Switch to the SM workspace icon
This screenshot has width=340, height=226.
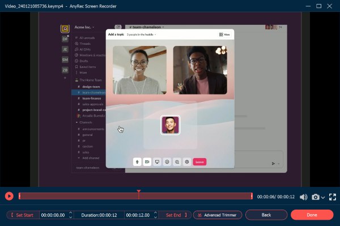[65, 59]
